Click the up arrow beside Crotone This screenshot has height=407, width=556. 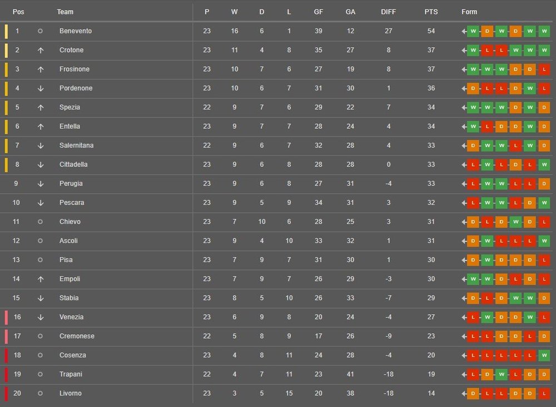[41, 51]
